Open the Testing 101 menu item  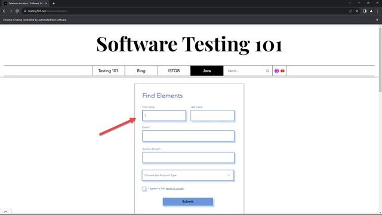[x=108, y=70]
